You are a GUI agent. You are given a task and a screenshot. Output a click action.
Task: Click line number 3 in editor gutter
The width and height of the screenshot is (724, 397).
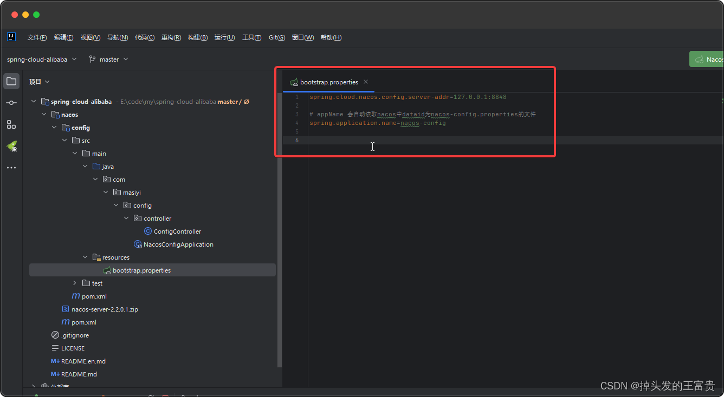[296, 114]
